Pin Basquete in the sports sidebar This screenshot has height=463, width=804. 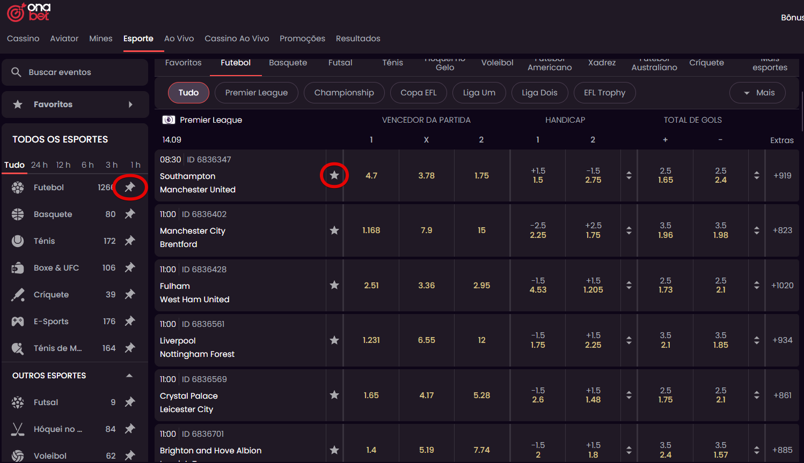(x=130, y=214)
